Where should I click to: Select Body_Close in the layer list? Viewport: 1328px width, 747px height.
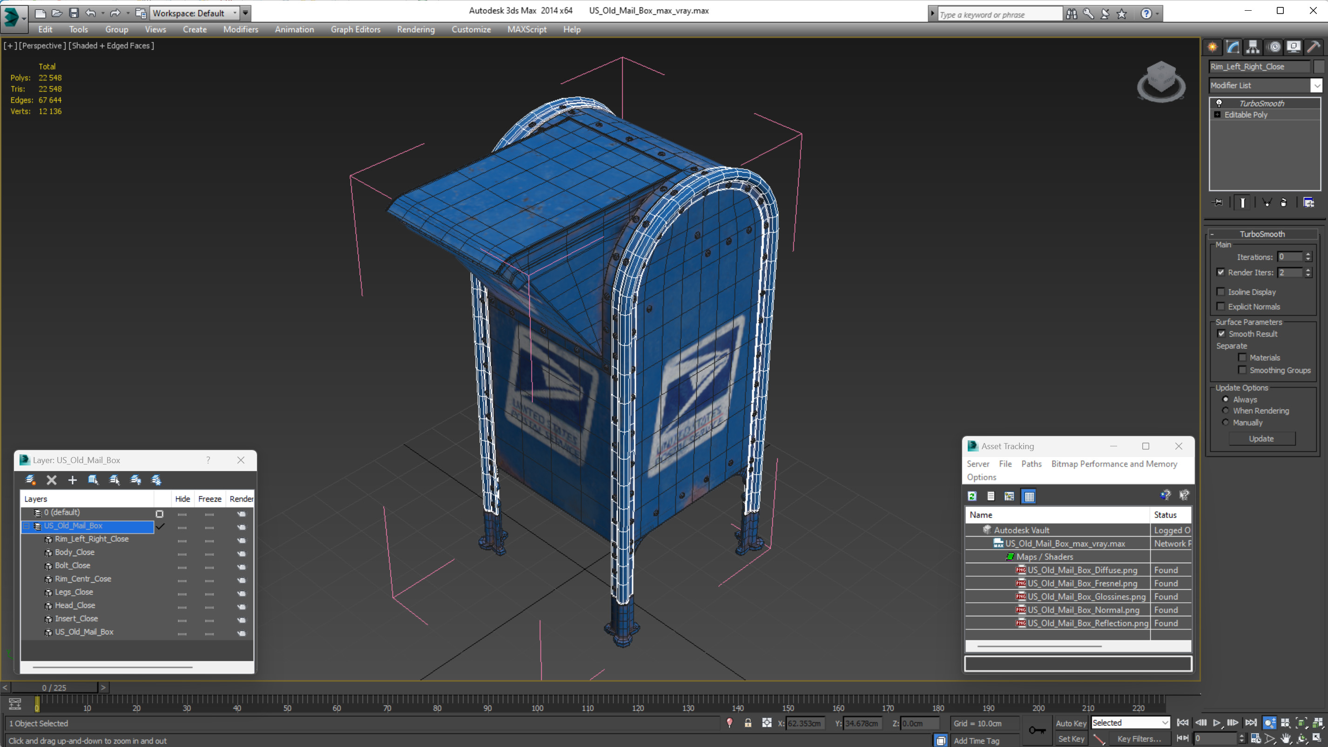click(x=75, y=552)
